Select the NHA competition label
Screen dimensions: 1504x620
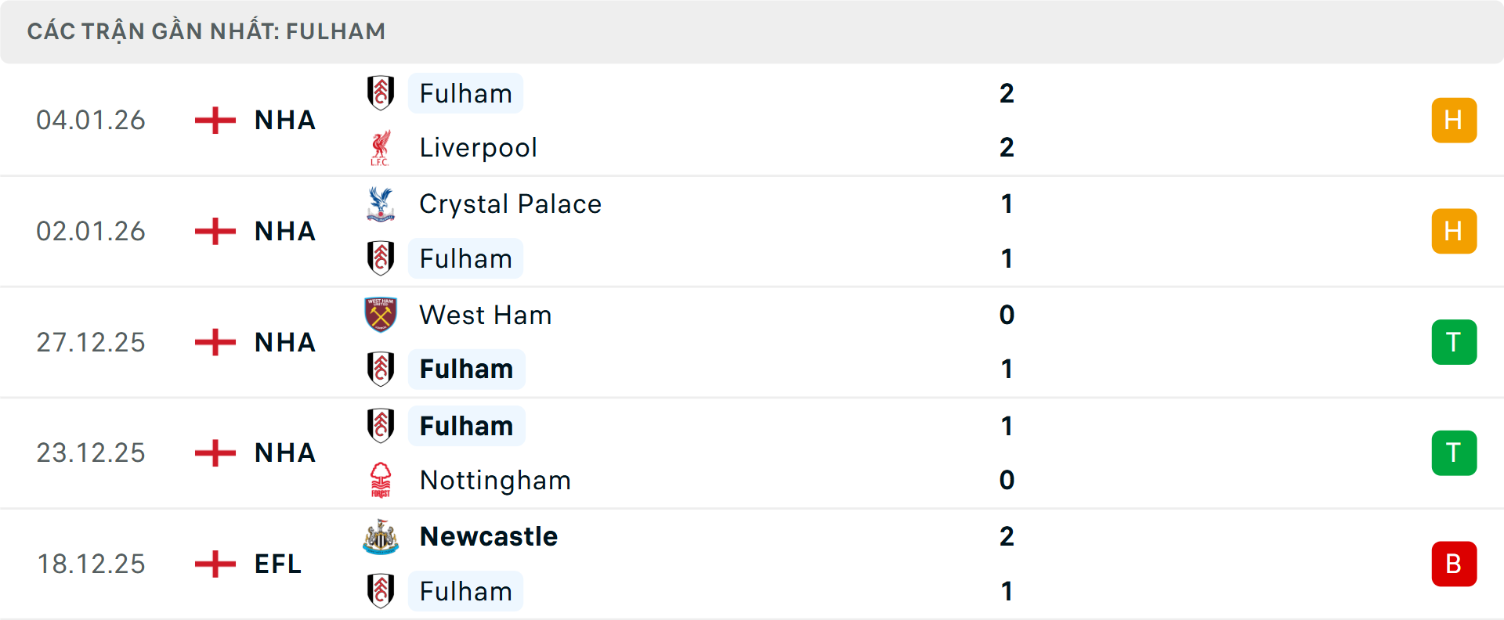pos(284,120)
